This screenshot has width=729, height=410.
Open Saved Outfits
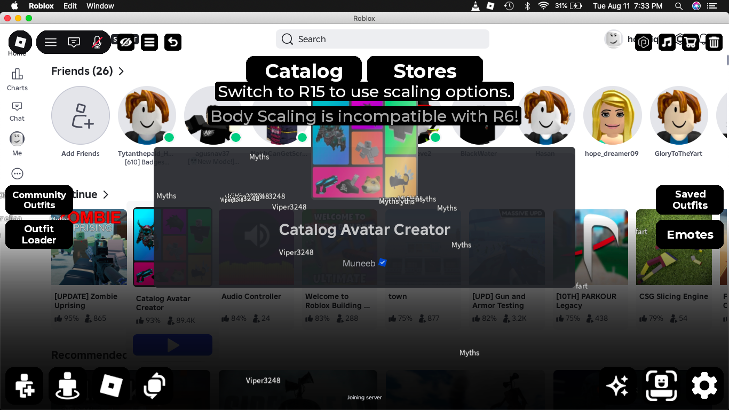(x=690, y=200)
